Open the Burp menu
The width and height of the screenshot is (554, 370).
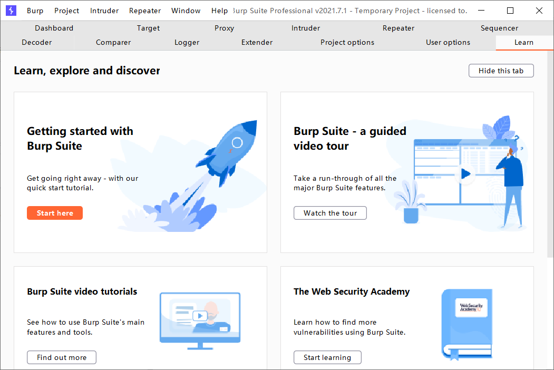(35, 11)
